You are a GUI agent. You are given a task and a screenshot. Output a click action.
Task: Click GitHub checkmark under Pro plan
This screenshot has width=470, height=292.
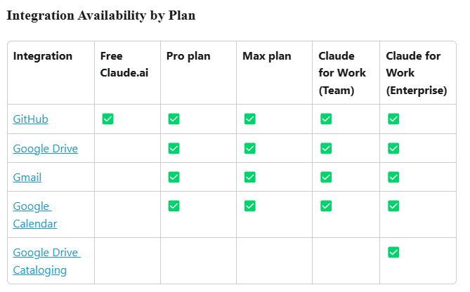click(x=174, y=119)
